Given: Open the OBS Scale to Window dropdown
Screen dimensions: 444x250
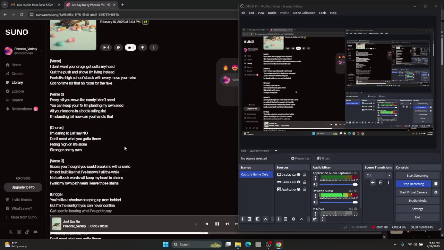Looking at the screenshot, I should coord(263,151).
